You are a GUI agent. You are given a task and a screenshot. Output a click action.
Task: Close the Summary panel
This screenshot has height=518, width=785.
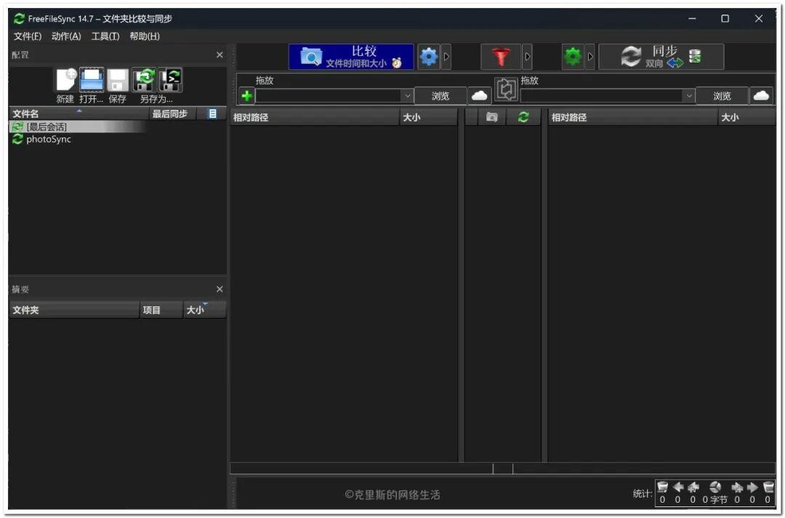tap(220, 289)
